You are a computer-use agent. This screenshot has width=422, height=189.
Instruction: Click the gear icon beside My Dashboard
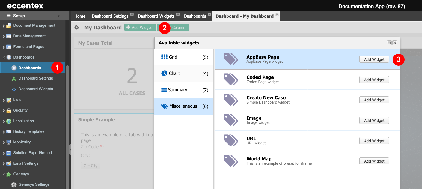pos(77,27)
